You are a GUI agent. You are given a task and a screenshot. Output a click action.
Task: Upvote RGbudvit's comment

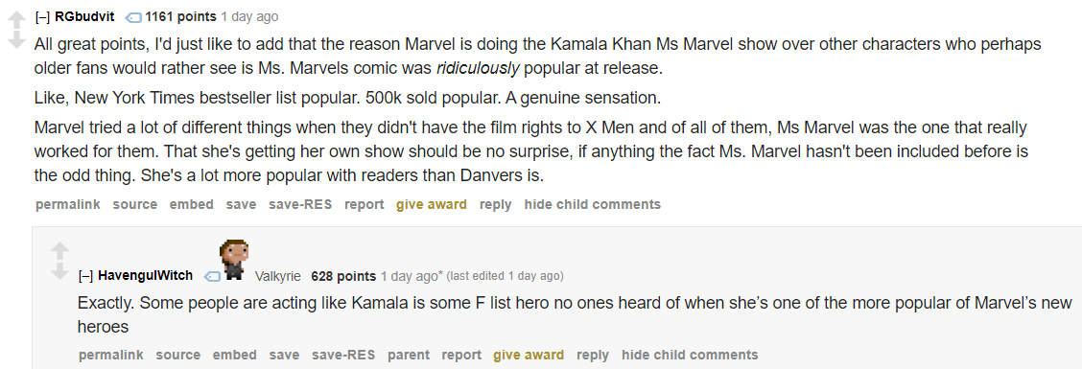pos(16,20)
